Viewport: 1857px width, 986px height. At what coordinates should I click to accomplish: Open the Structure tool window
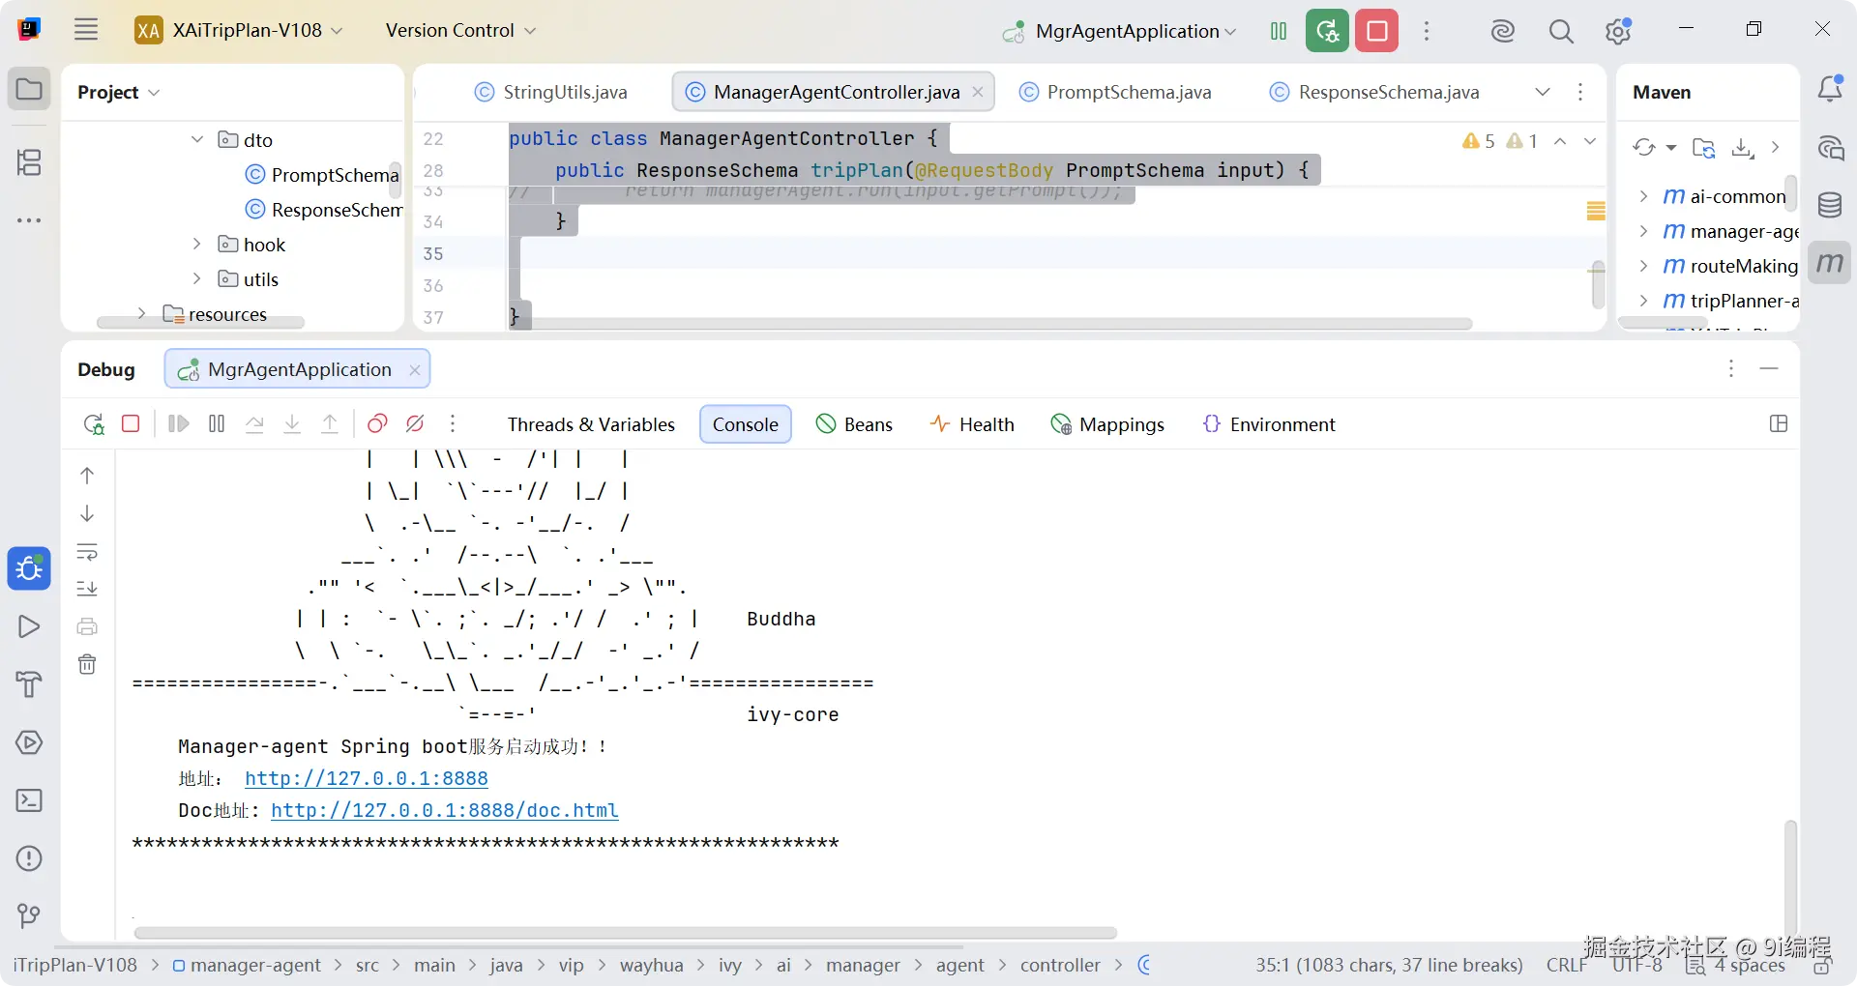click(29, 162)
